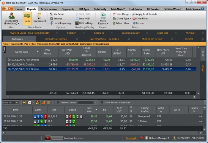208x143 pixels.
Task: Open Game Type column dropdown arrow
Action: [x=38, y=52]
